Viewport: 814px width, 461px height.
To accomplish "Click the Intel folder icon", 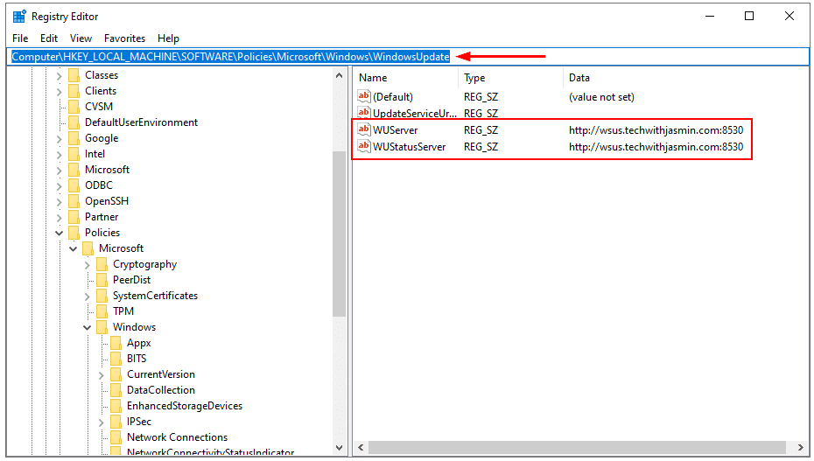I will coord(74,154).
